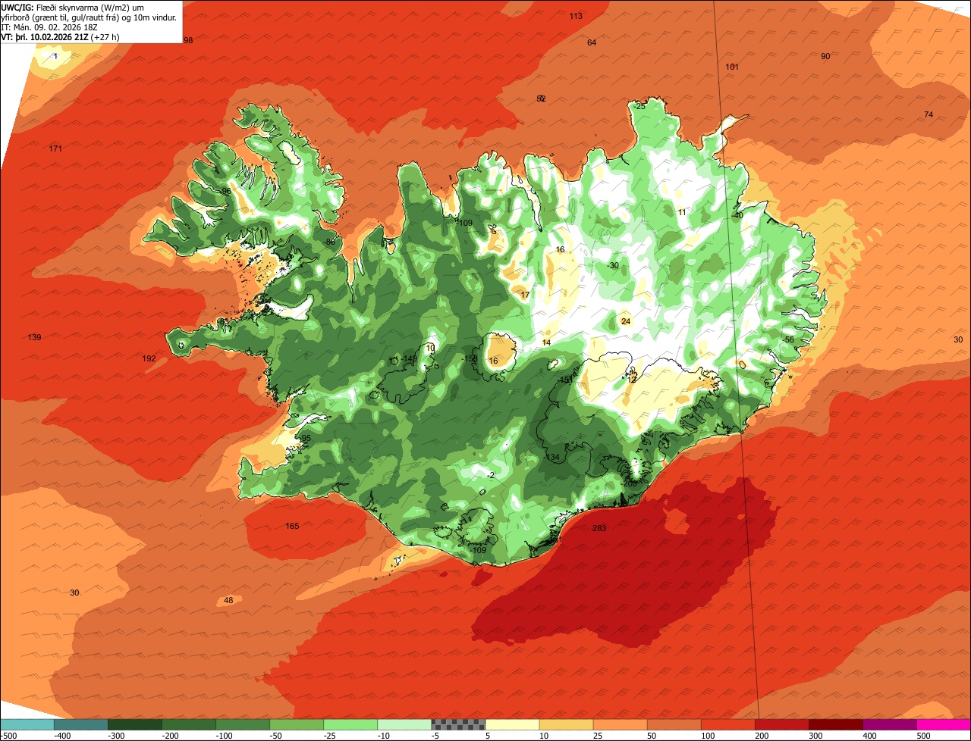Click the checkered -5 to 5 legend swatch

[457, 724]
